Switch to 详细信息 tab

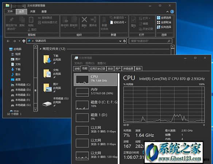128,69
